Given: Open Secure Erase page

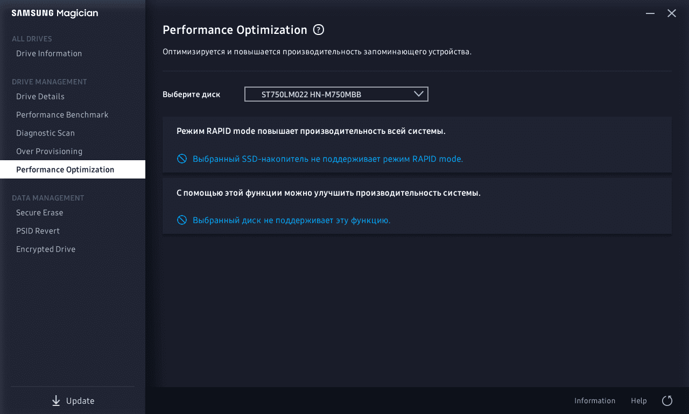Looking at the screenshot, I should tap(40, 212).
